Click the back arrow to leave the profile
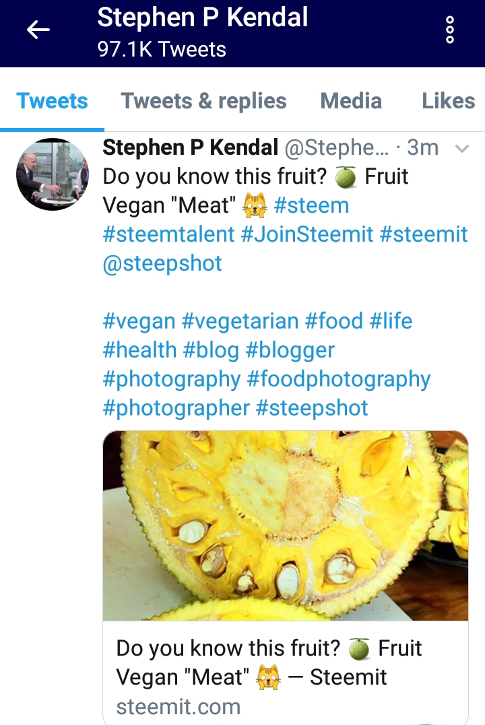The height and width of the screenshot is (725, 485). 38,30
